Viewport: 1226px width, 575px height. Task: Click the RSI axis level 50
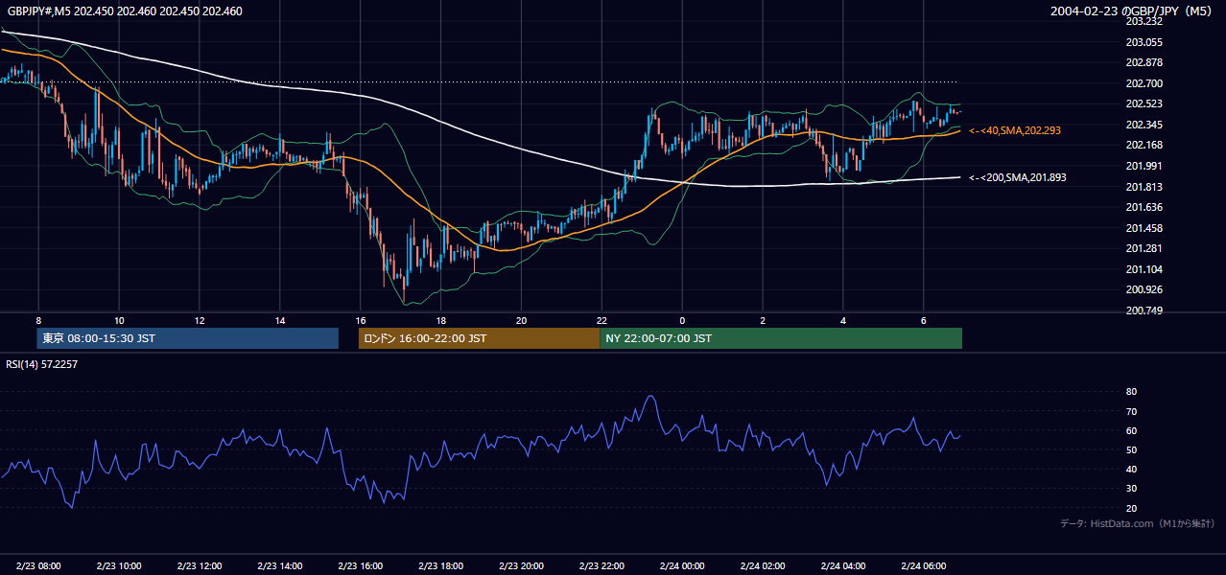[1131, 449]
